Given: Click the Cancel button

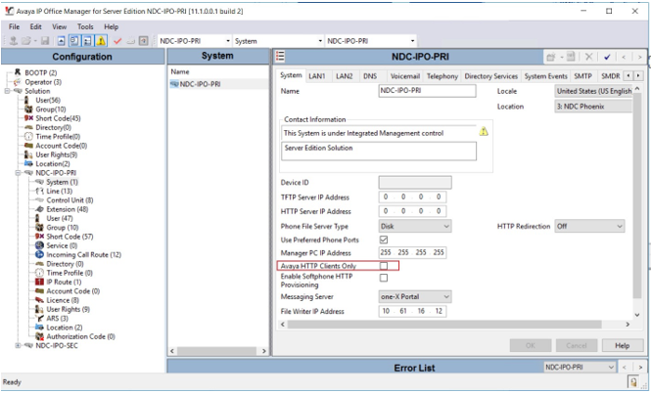Looking at the screenshot, I should coord(577,345).
